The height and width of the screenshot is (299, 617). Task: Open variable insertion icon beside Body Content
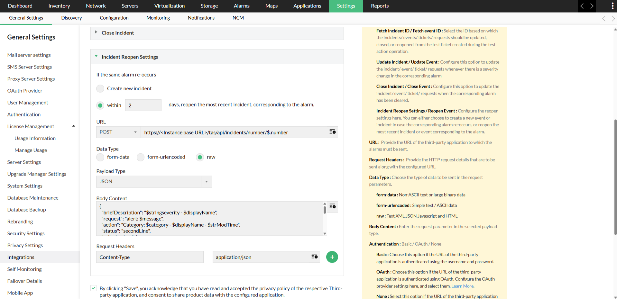(x=332, y=207)
